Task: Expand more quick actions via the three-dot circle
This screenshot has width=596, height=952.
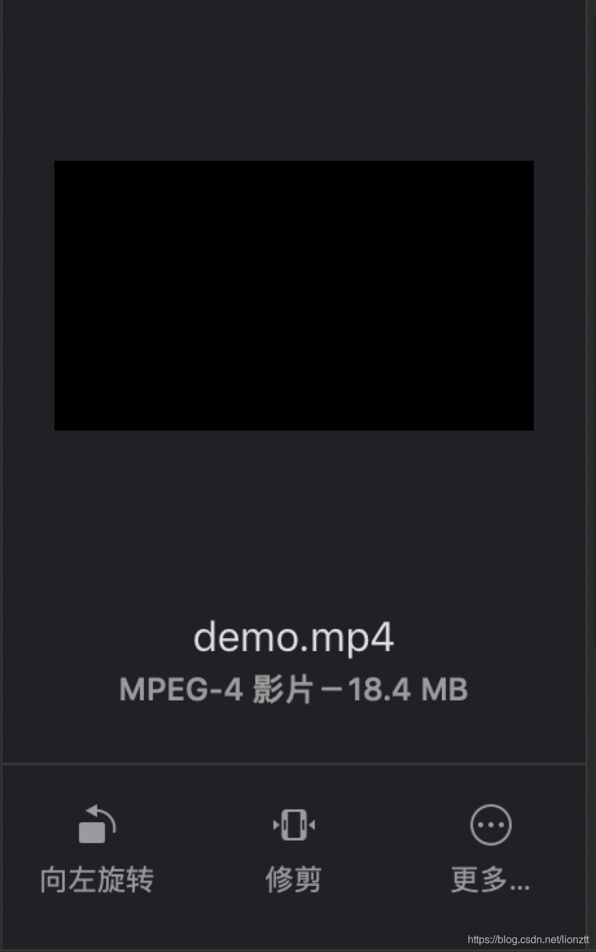Action: click(490, 825)
